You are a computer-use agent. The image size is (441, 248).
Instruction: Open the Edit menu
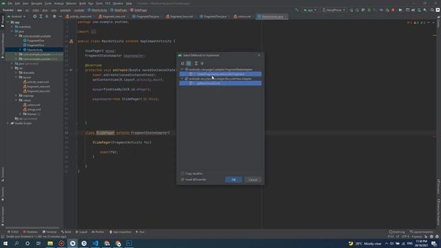pos(17,3)
